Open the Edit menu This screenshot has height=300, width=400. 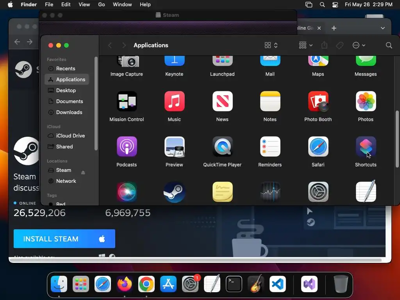66,5
